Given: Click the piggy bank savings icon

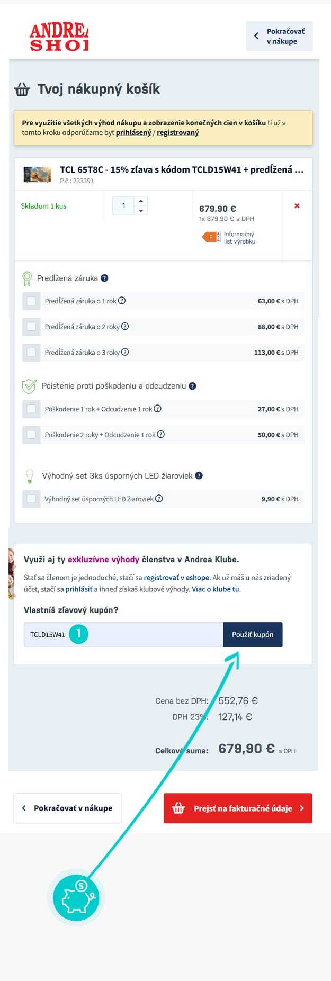Looking at the screenshot, I should pyautogui.click(x=76, y=897).
